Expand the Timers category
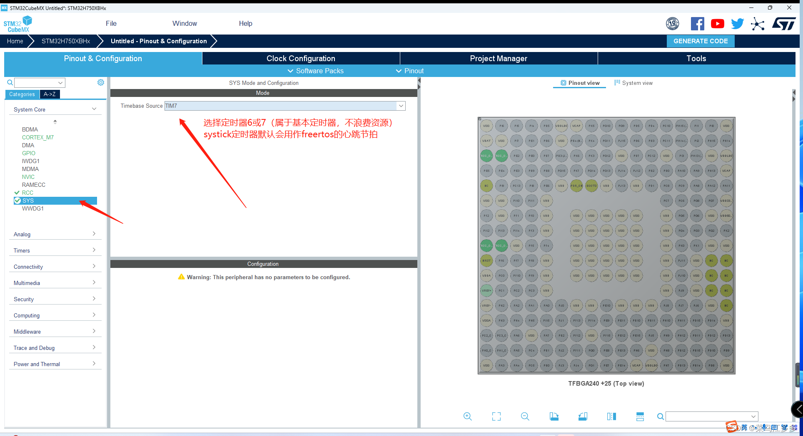The height and width of the screenshot is (436, 803). [x=55, y=250]
